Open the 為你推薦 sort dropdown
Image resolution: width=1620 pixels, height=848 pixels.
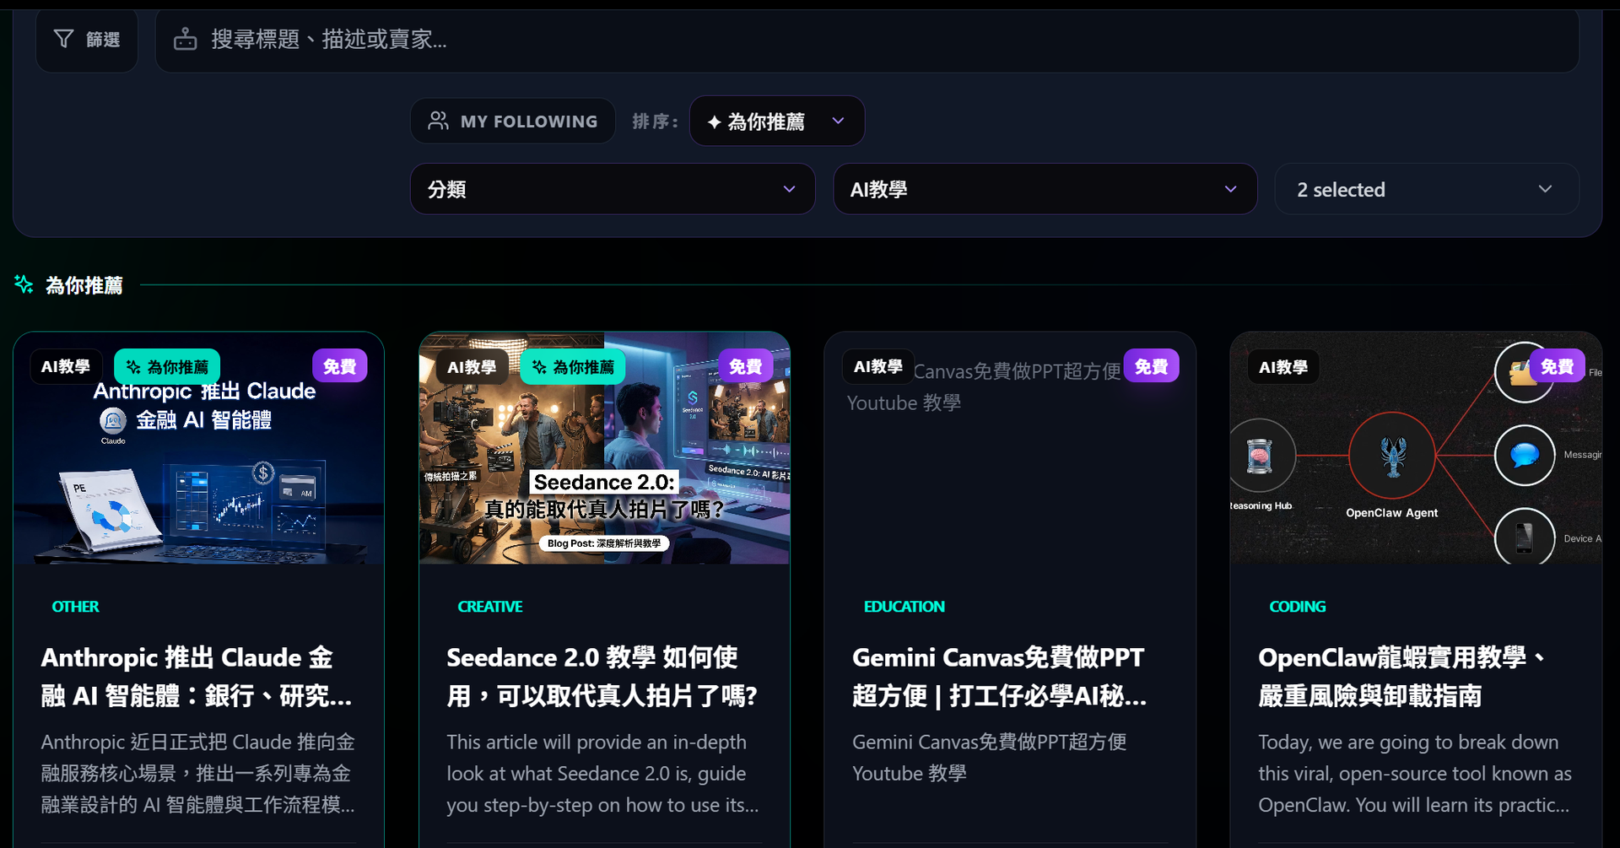tap(776, 122)
